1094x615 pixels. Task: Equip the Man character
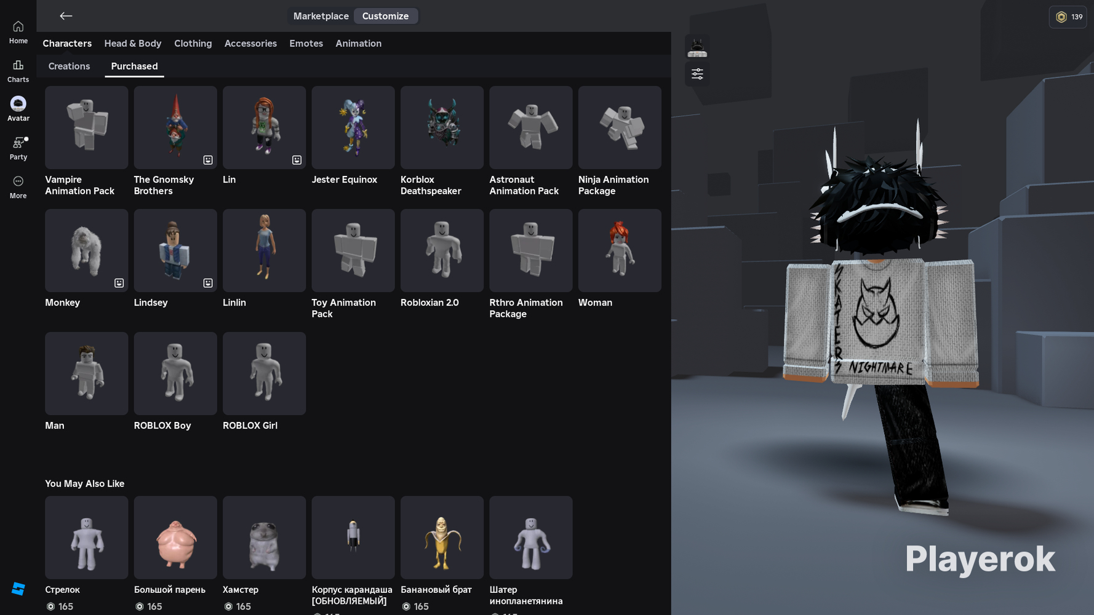click(x=87, y=373)
